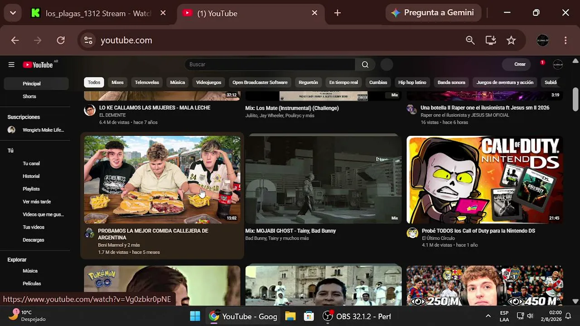This screenshot has width=580, height=326.
Task: Open Beni Marmol channel avatar
Action: pos(90,233)
